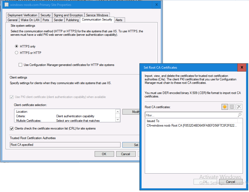
Task: Open the Deployment Verification tab
Action: coord(22,15)
